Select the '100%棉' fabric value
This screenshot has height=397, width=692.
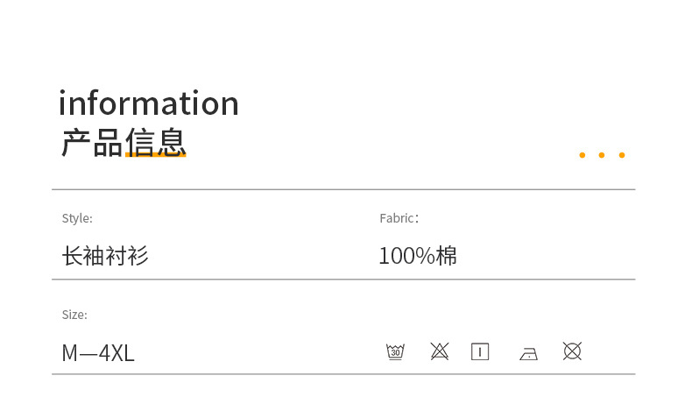pos(418,256)
